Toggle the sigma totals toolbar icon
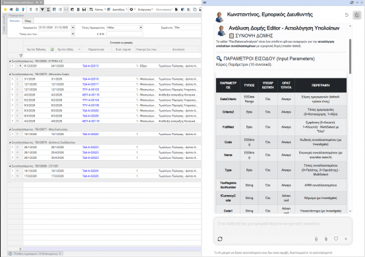 point(48,9)
